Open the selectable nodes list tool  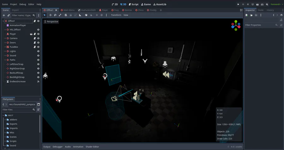point(66,15)
